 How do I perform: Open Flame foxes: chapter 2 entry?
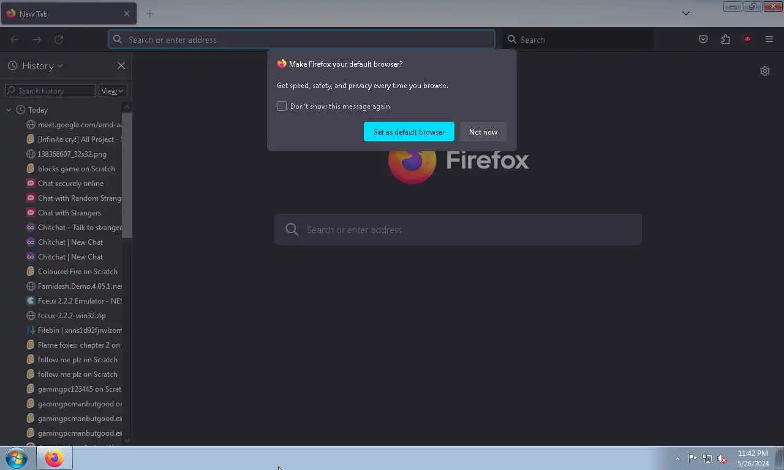pos(73,345)
